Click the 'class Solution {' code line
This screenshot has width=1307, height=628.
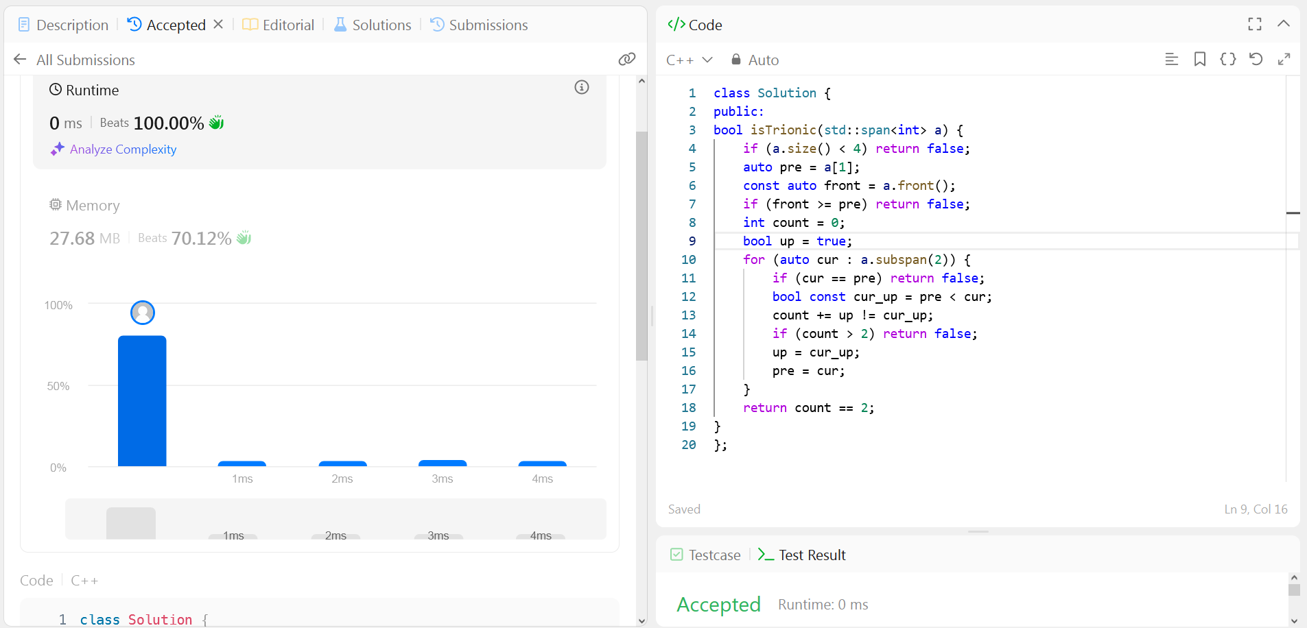[x=772, y=93]
